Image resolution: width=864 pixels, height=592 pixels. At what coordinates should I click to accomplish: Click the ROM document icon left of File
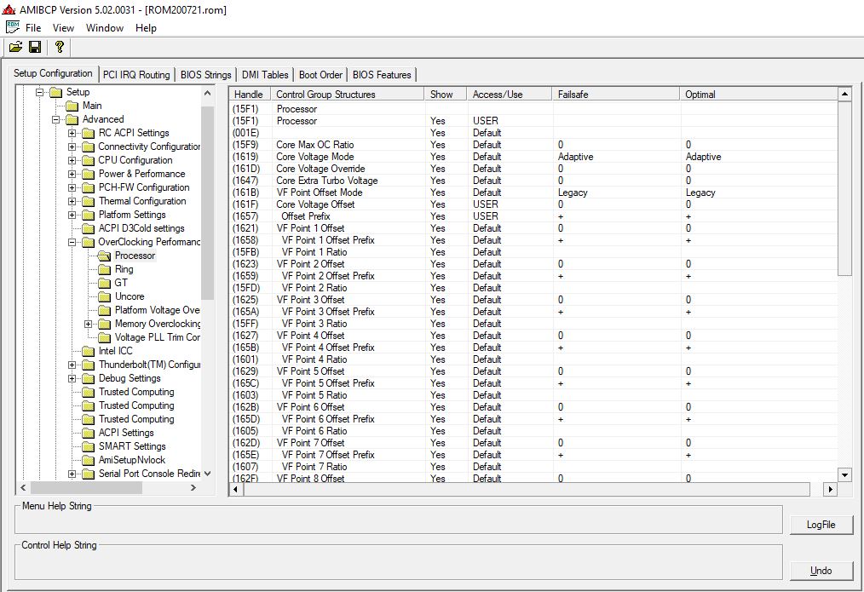tap(13, 27)
